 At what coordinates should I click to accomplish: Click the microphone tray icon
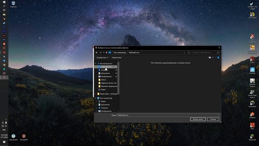tap(6, 122)
